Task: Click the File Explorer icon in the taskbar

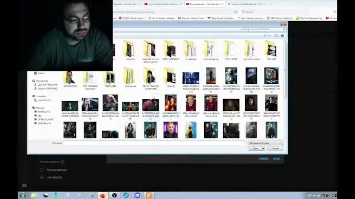Action: 34,195
